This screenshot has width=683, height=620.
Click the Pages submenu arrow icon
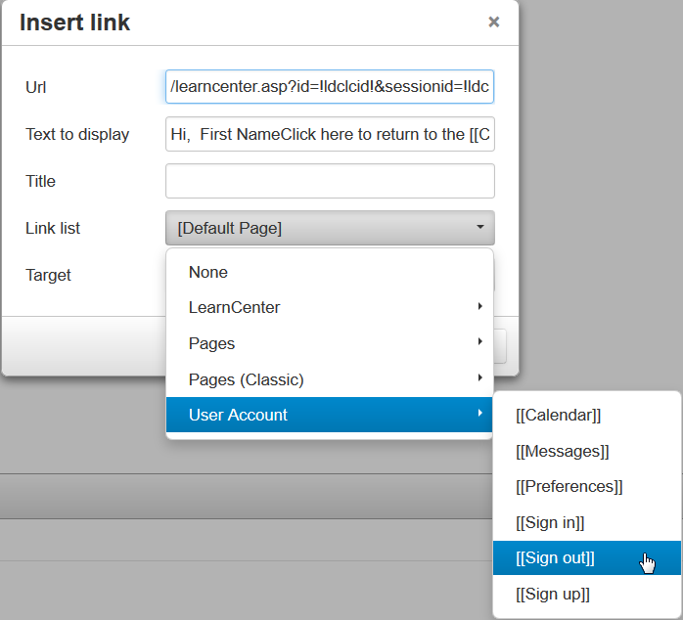tap(479, 343)
